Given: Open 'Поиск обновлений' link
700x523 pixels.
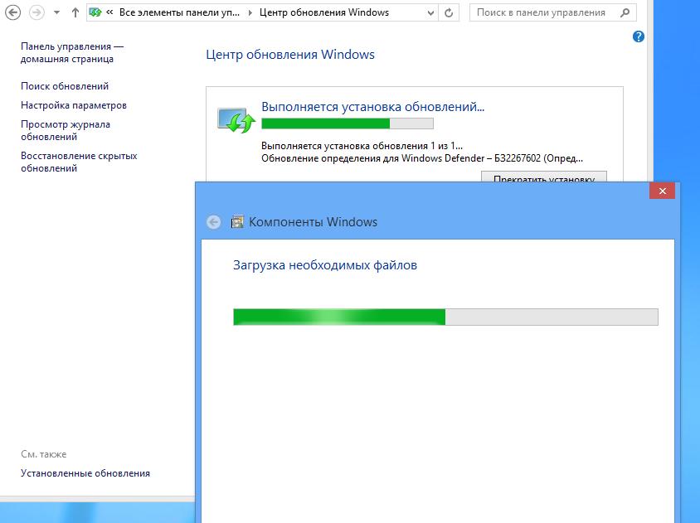Looking at the screenshot, I should pos(65,86).
